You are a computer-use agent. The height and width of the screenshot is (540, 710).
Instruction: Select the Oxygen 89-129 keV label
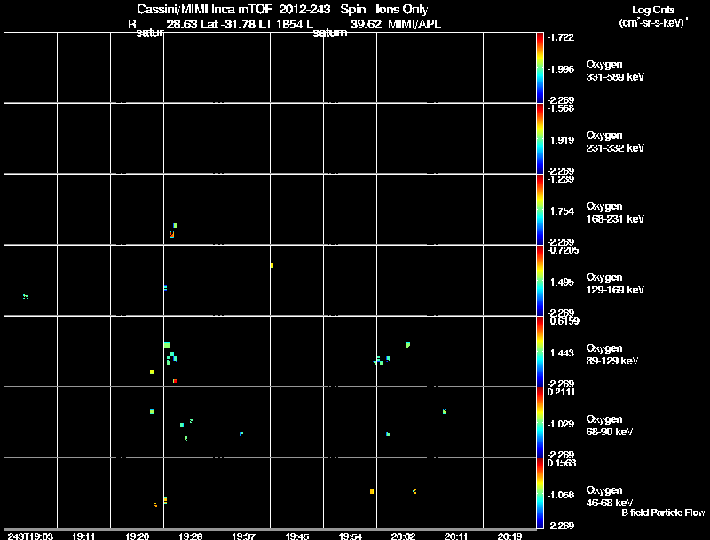(612, 355)
